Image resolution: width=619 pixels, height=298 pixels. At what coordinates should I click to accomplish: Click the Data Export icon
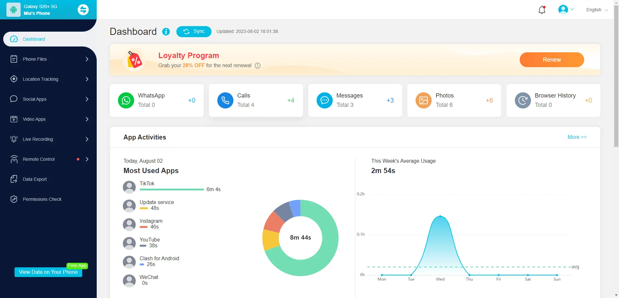coord(14,179)
